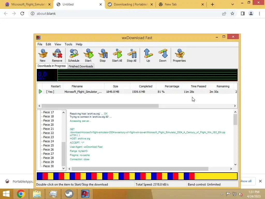Open Windows Start button
Viewport: 265px width, 199px height.
pyautogui.click(x=6, y=194)
